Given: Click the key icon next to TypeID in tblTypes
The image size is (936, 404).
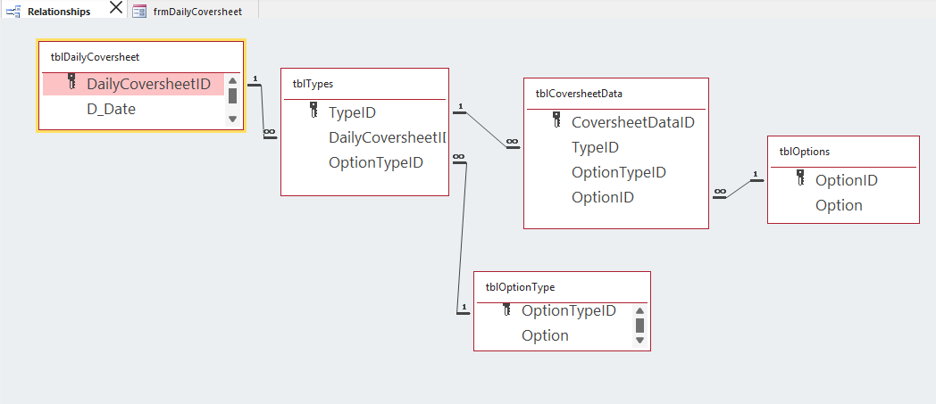Looking at the screenshot, I should [x=313, y=111].
